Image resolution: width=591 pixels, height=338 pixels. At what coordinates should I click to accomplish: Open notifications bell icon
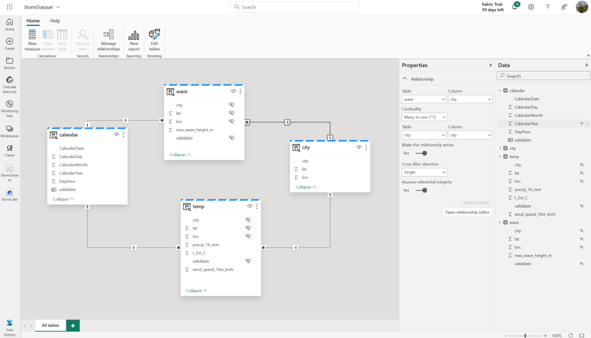click(515, 6)
